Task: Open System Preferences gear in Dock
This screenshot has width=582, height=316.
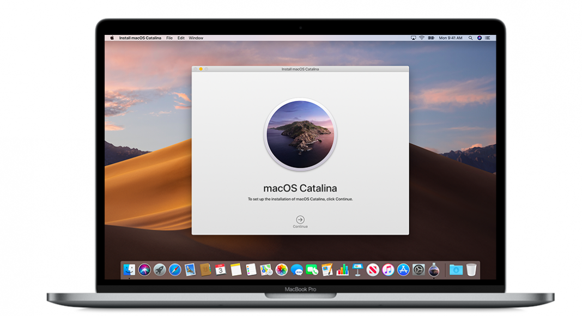Action: pyautogui.click(x=419, y=270)
